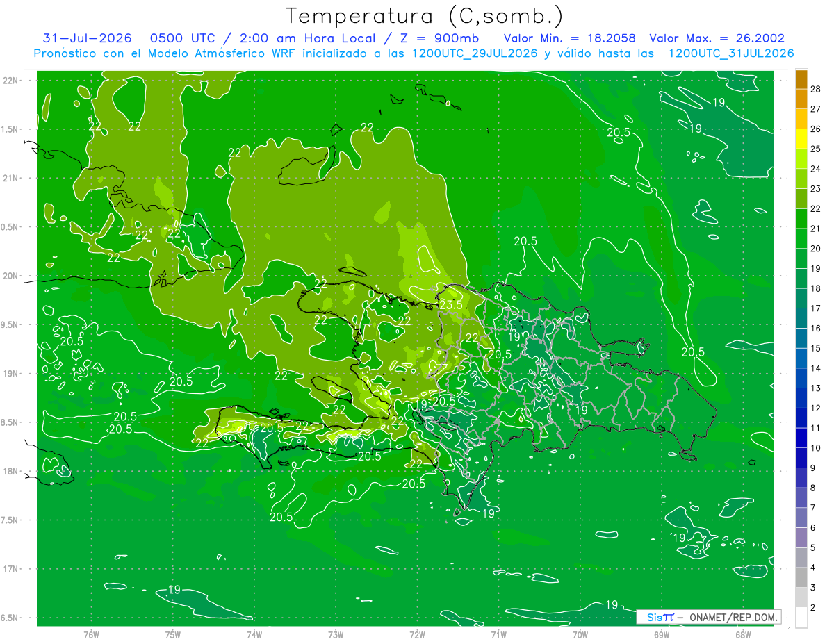The image size is (834, 644).
Task: Click the legend scale value "28"
Action: (816, 89)
